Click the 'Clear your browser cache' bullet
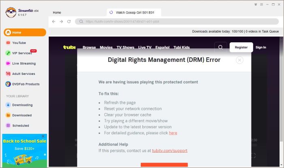The height and width of the screenshot is (168, 284). pos(127,115)
